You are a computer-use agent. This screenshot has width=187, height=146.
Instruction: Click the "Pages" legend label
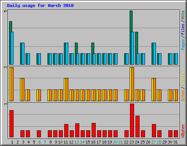click(x=183, y=45)
